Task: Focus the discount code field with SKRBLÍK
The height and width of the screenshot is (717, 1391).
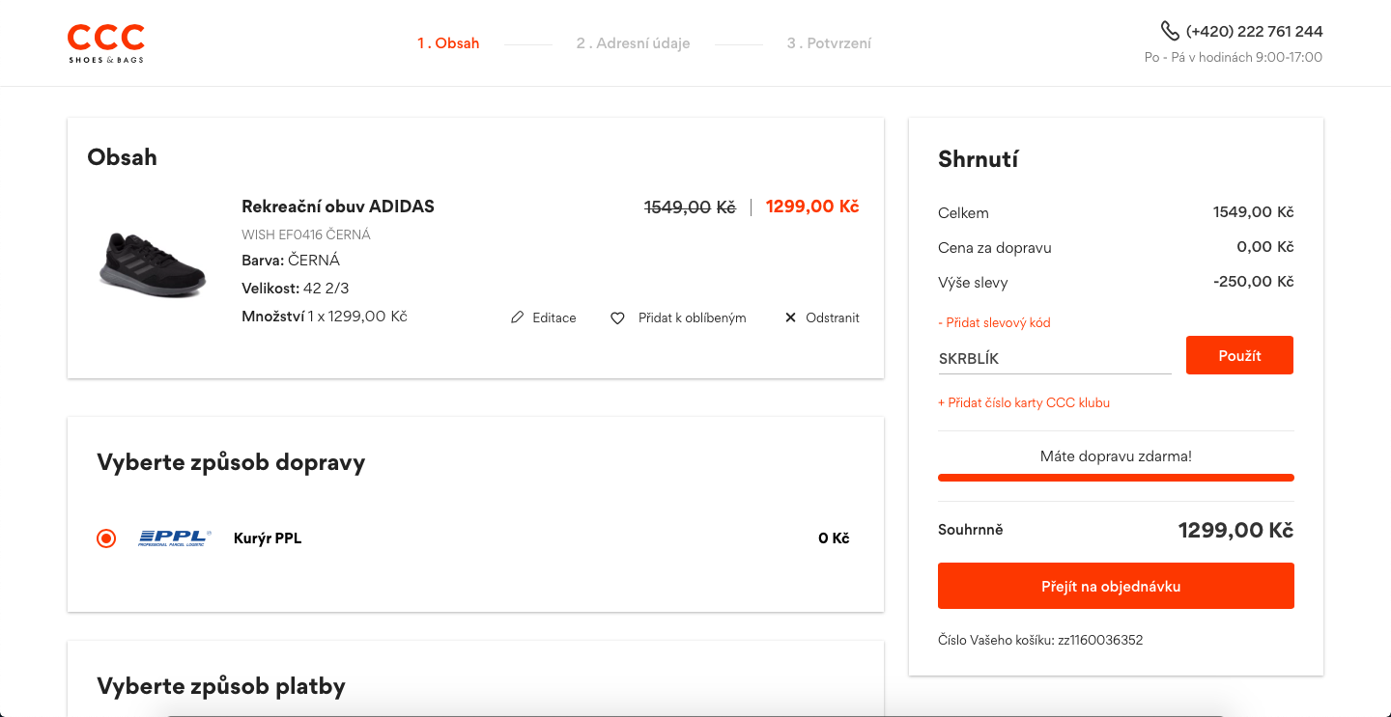Action: pos(1055,359)
